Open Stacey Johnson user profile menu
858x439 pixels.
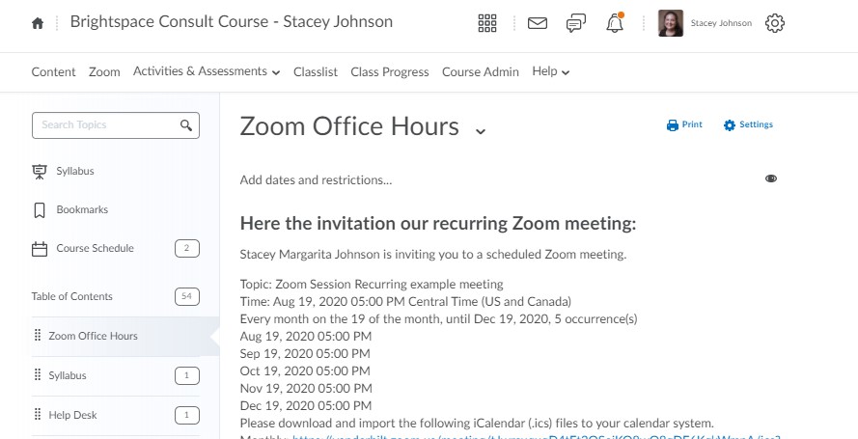click(706, 23)
